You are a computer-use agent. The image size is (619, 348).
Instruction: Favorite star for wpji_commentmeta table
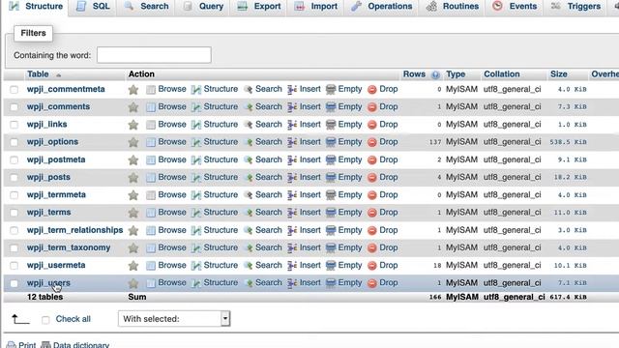133,90
